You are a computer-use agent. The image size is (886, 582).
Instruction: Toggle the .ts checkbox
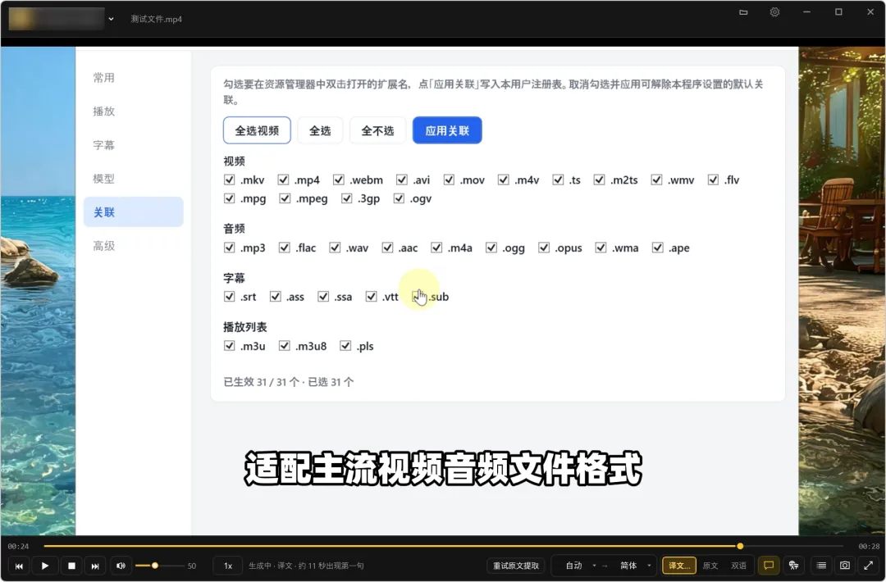558,180
